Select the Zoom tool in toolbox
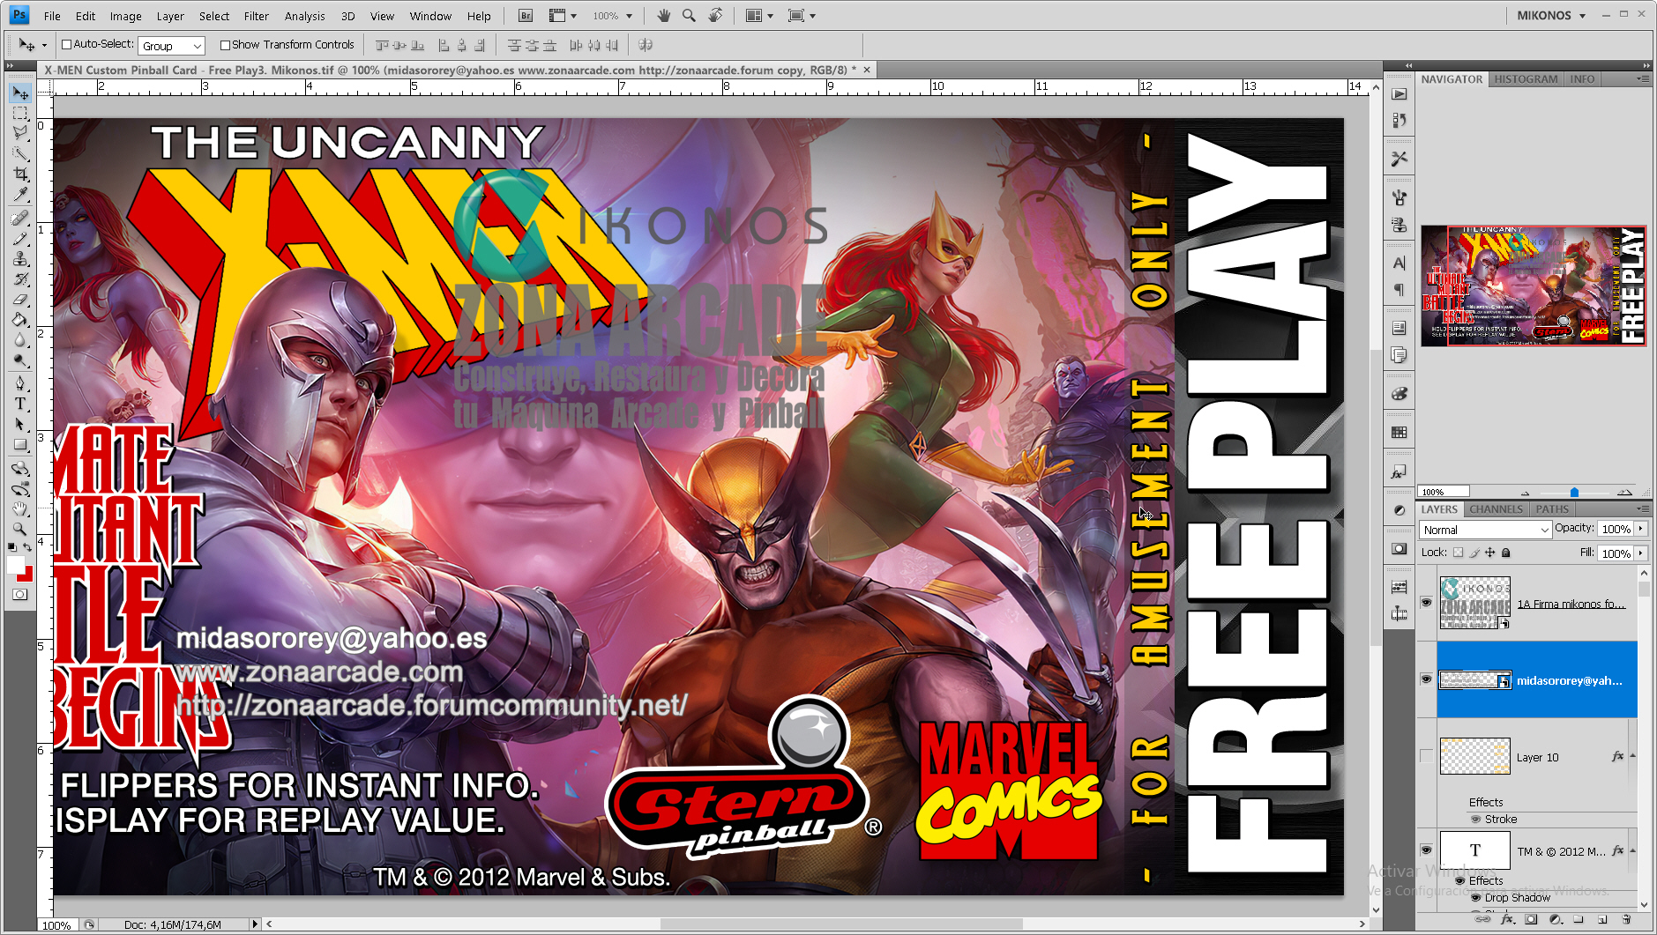 coord(20,530)
